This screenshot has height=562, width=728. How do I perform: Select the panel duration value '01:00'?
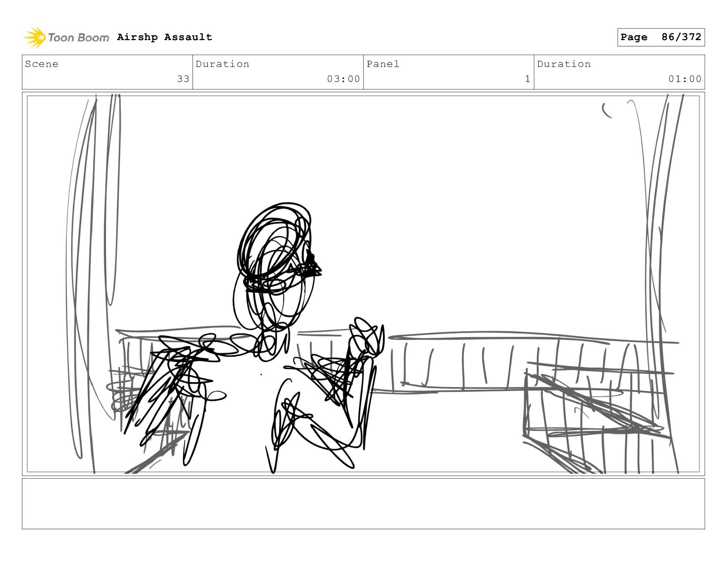tap(685, 79)
